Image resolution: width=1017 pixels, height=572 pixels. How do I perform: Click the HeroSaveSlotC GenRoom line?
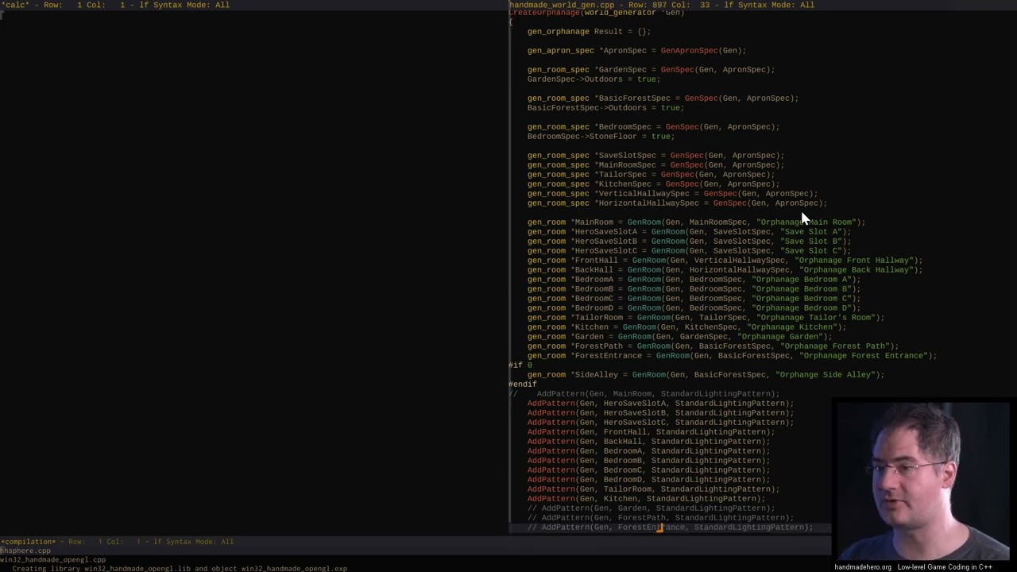click(x=689, y=251)
